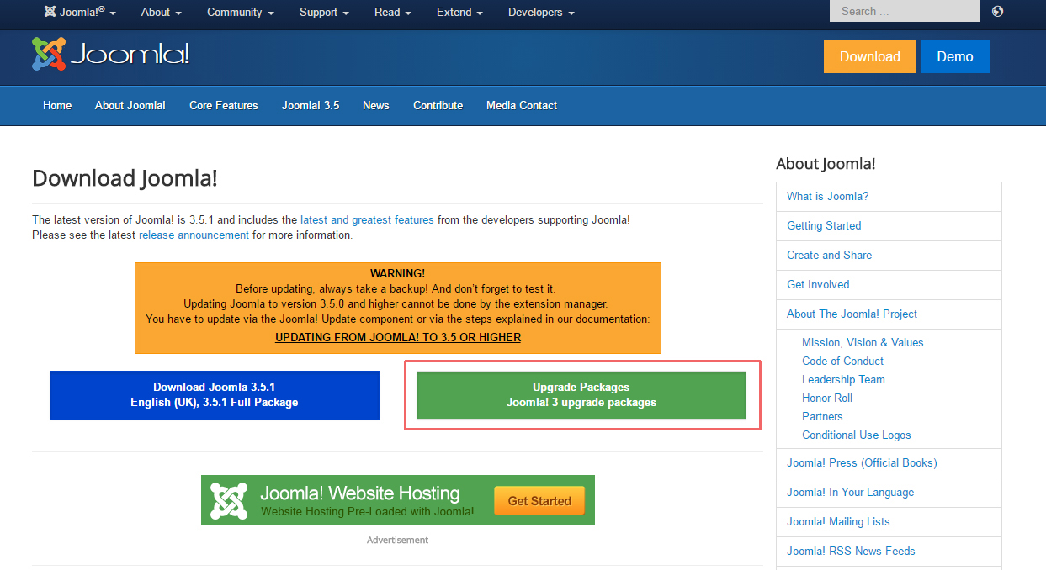The width and height of the screenshot is (1046, 570).
Task: Follow the latest and greatest features link
Action: point(367,219)
